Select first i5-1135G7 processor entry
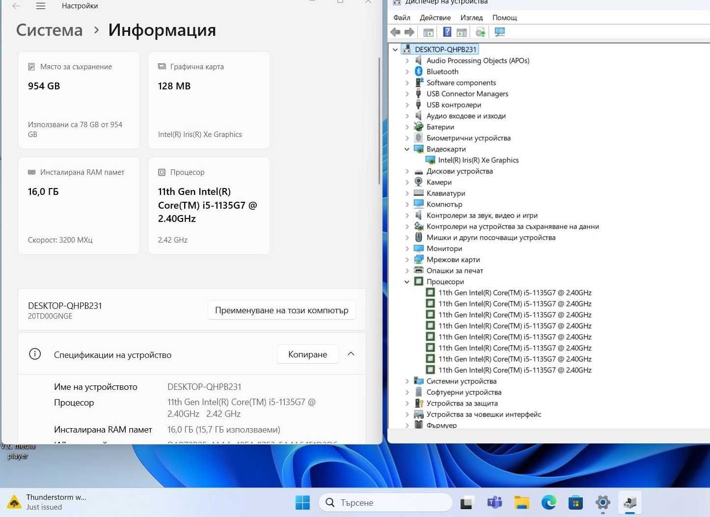 [x=515, y=293]
